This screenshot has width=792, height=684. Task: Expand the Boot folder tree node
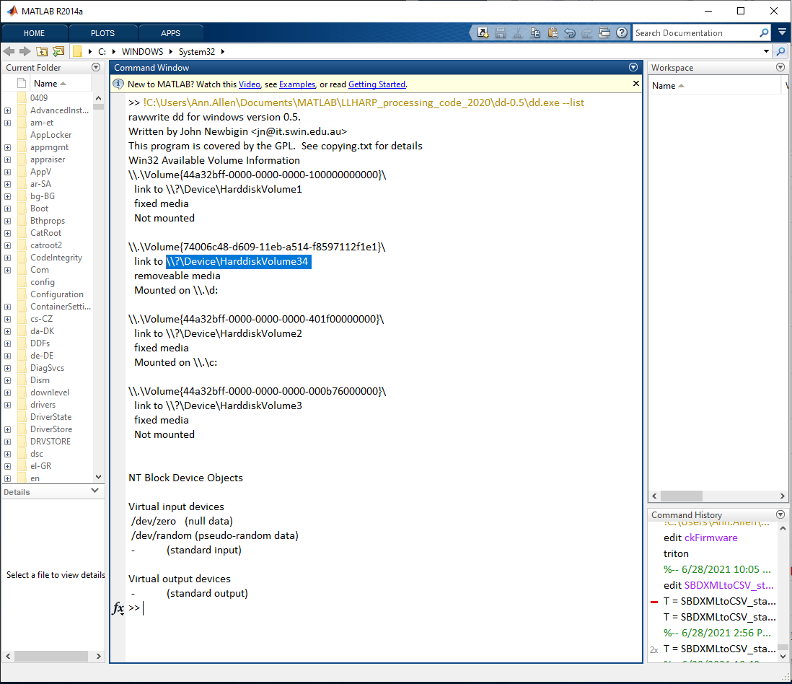(6, 208)
